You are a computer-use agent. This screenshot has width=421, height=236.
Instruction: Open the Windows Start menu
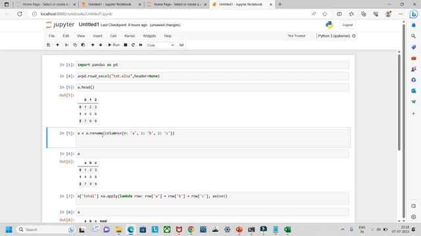click(x=9, y=229)
